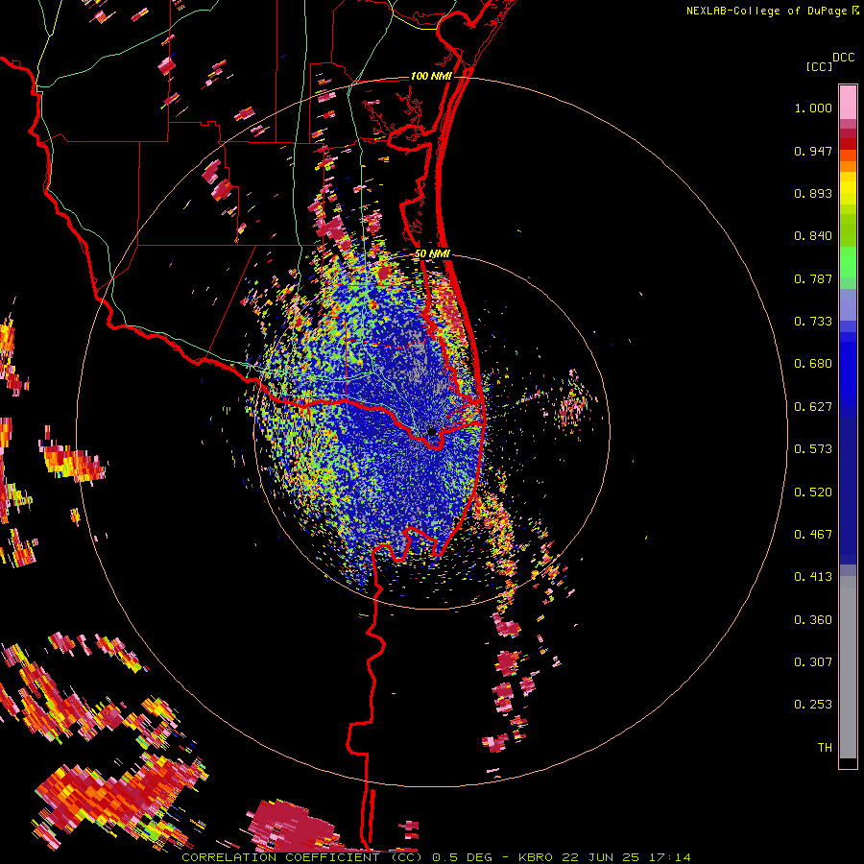Select the 0.360 legend value
The image size is (864, 864).
813,620
